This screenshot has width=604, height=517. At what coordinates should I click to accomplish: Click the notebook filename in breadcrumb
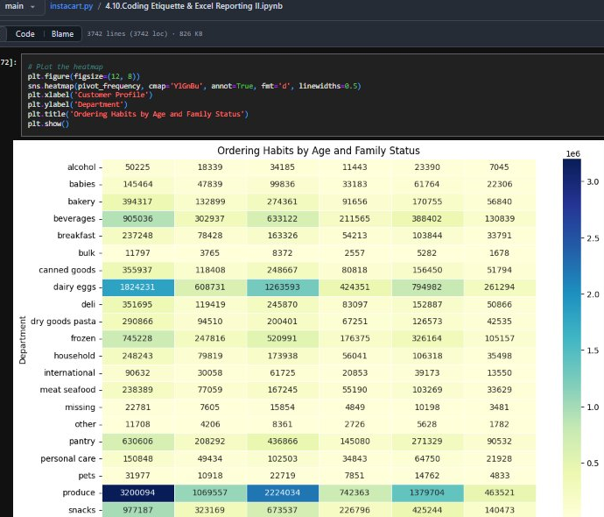pyautogui.click(x=193, y=6)
